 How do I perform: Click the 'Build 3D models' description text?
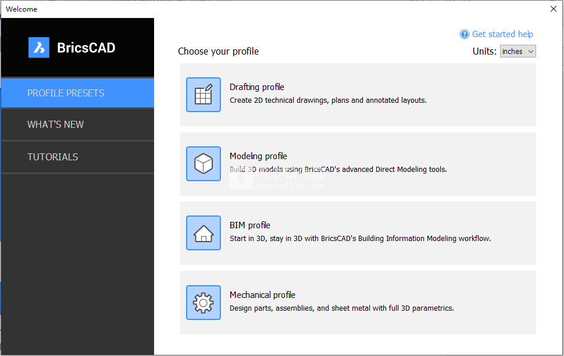tap(338, 169)
